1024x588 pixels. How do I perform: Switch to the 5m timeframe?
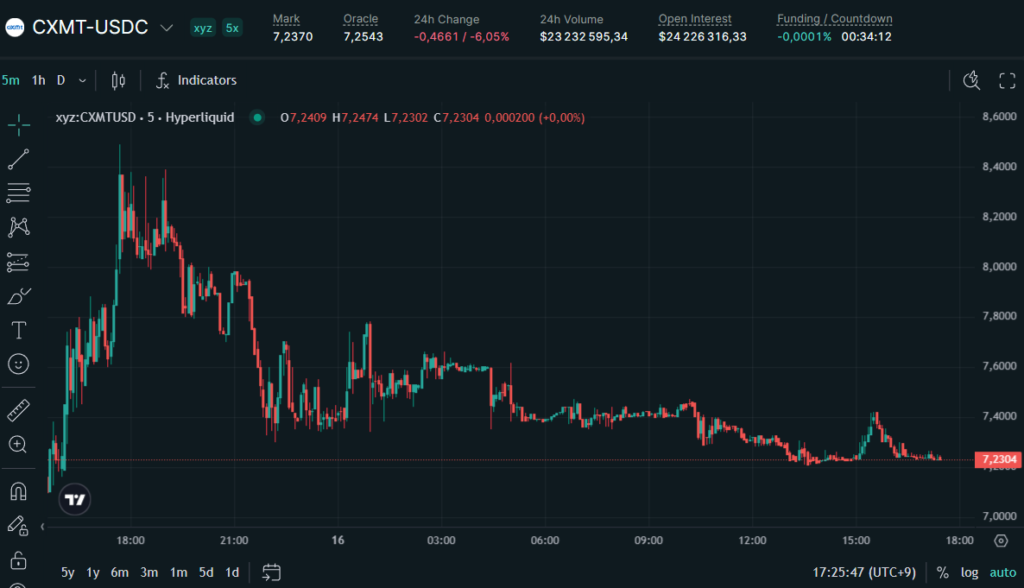(x=10, y=80)
